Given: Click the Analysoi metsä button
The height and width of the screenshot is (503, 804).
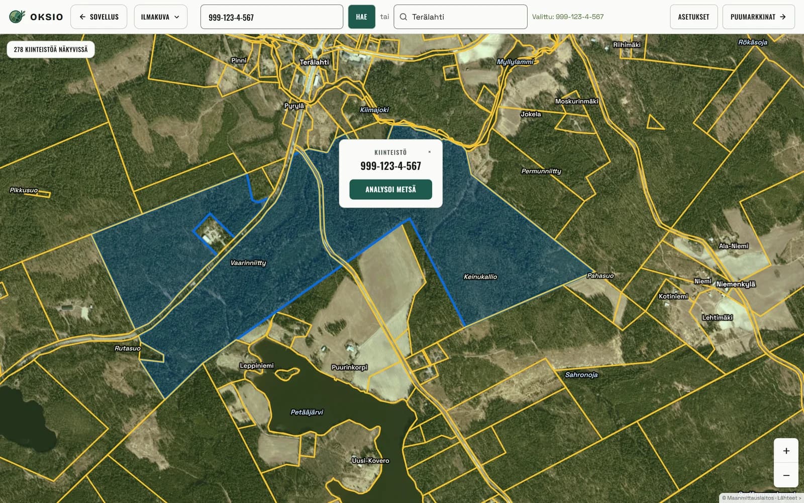Looking at the screenshot, I should (390, 189).
